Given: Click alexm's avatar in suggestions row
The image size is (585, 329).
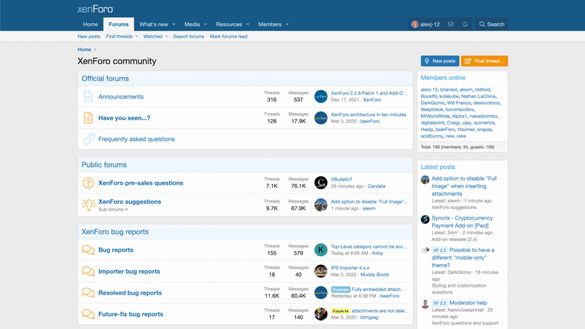Looking at the screenshot, I should (321, 205).
